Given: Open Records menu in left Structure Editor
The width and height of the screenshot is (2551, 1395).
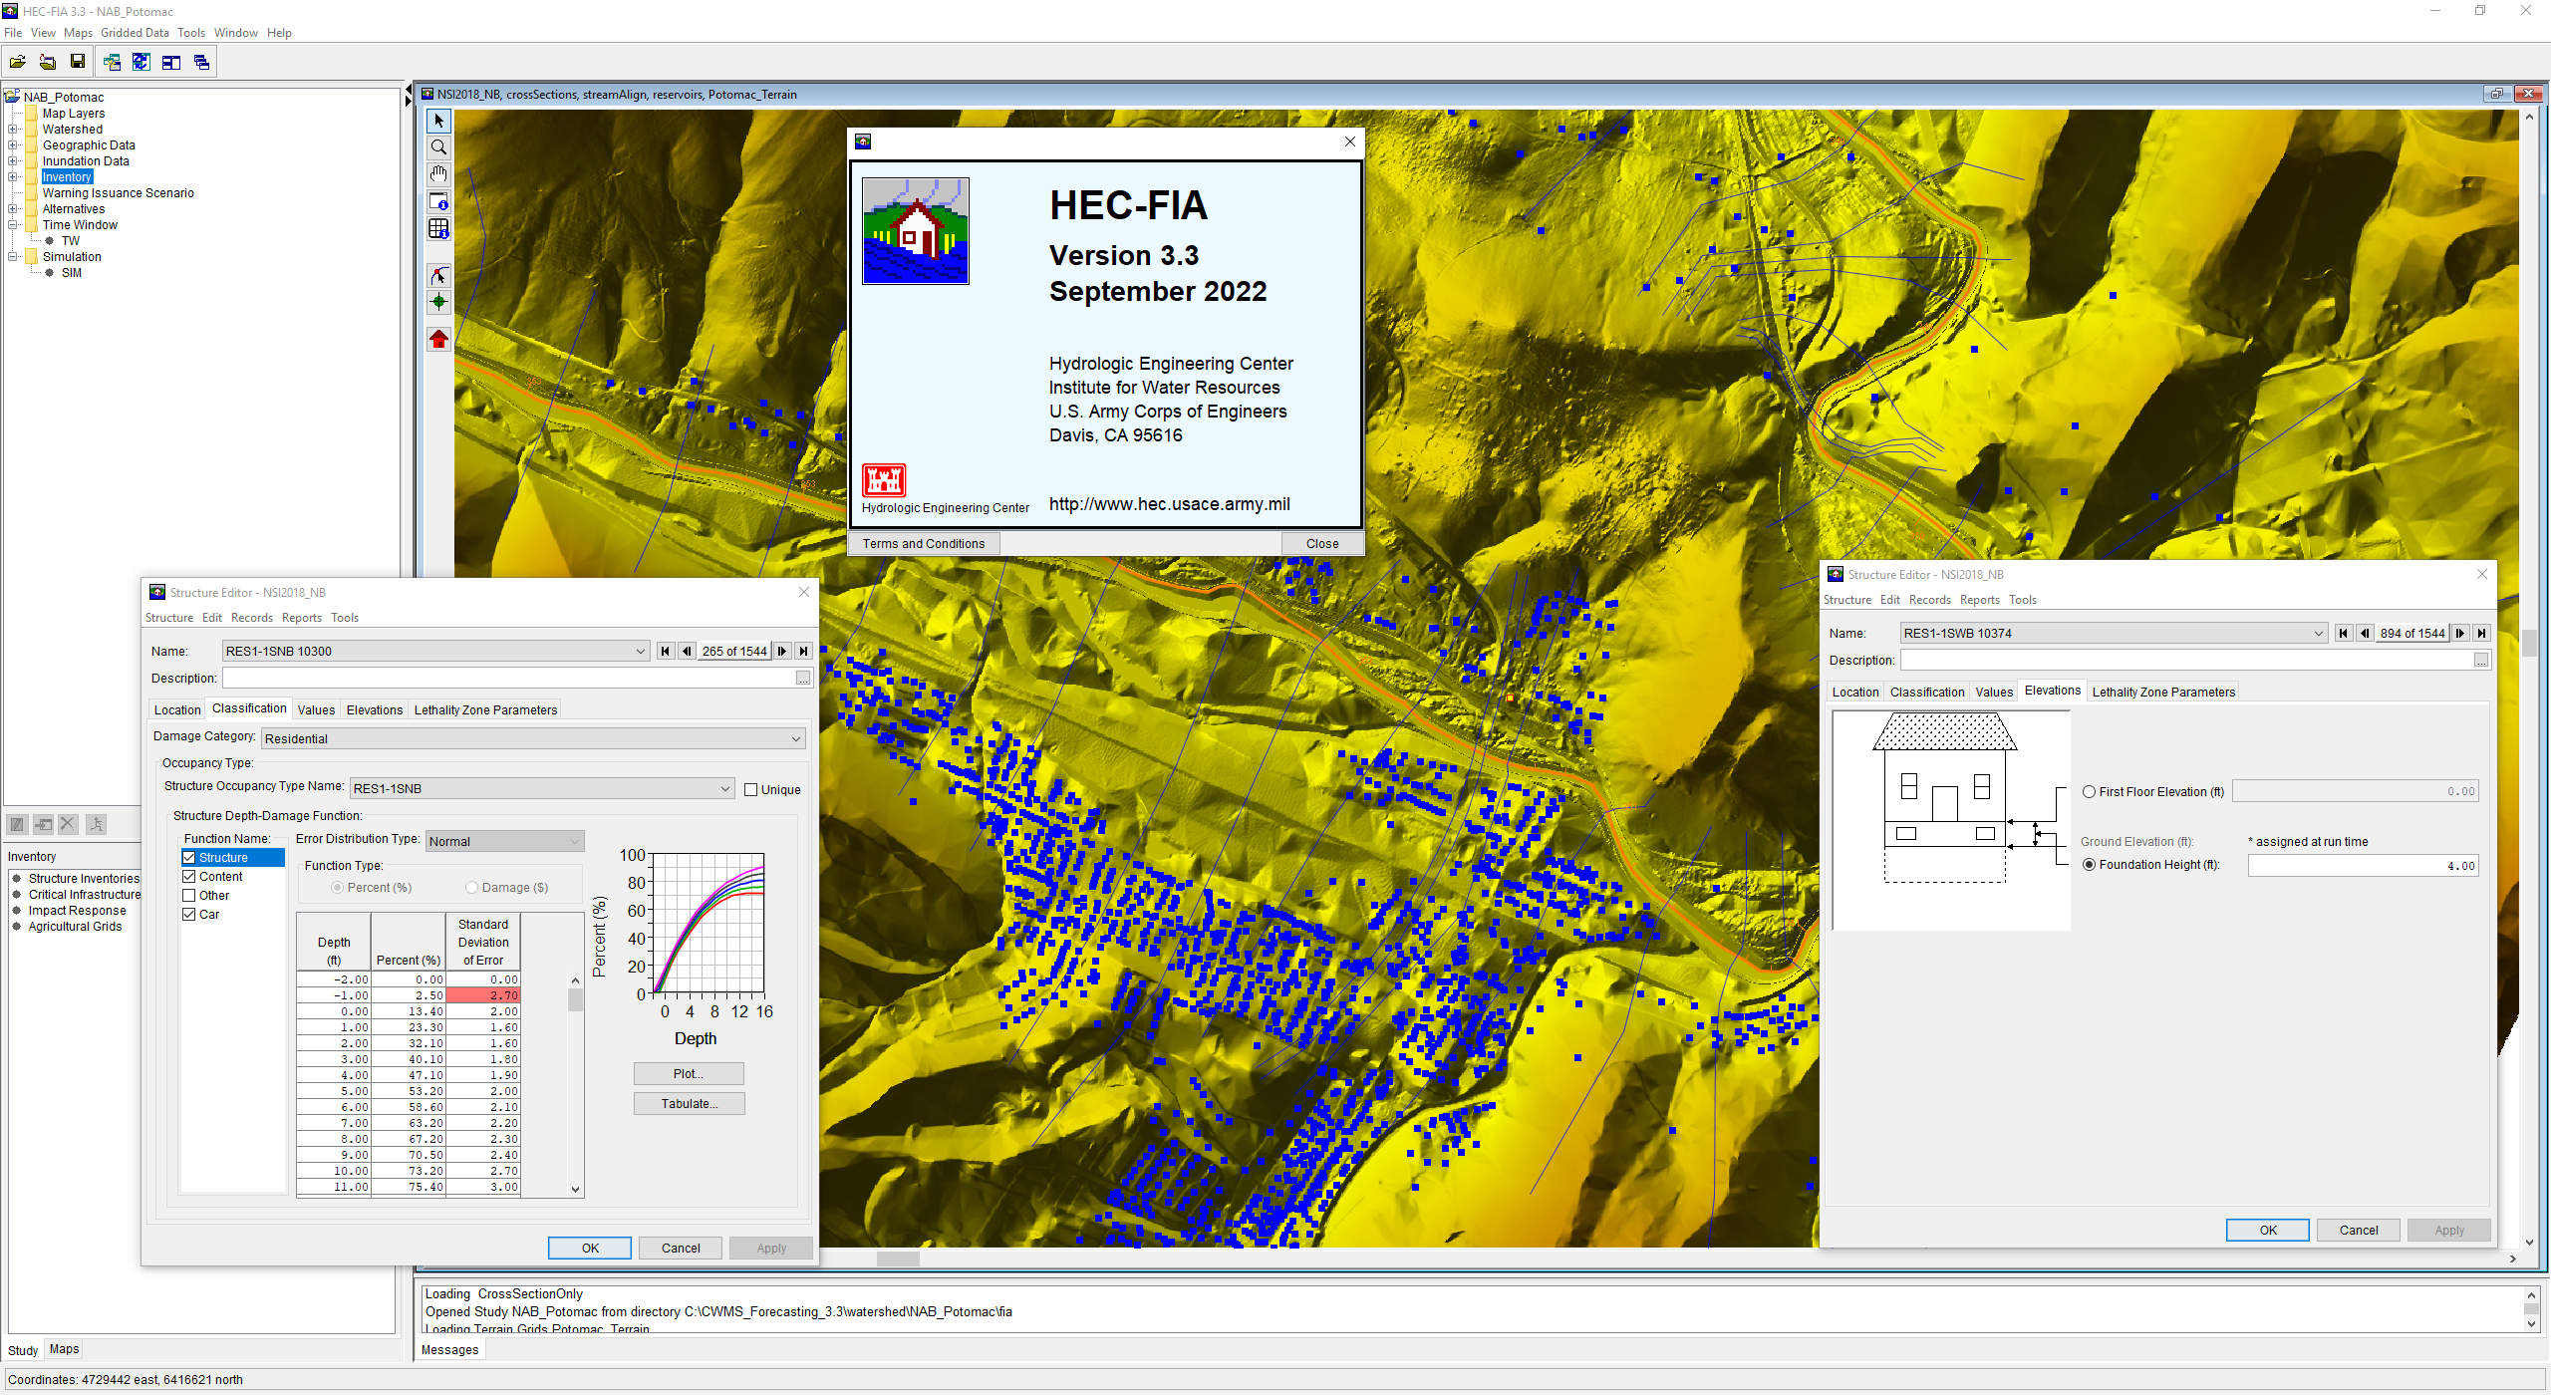Looking at the screenshot, I should 251,618.
